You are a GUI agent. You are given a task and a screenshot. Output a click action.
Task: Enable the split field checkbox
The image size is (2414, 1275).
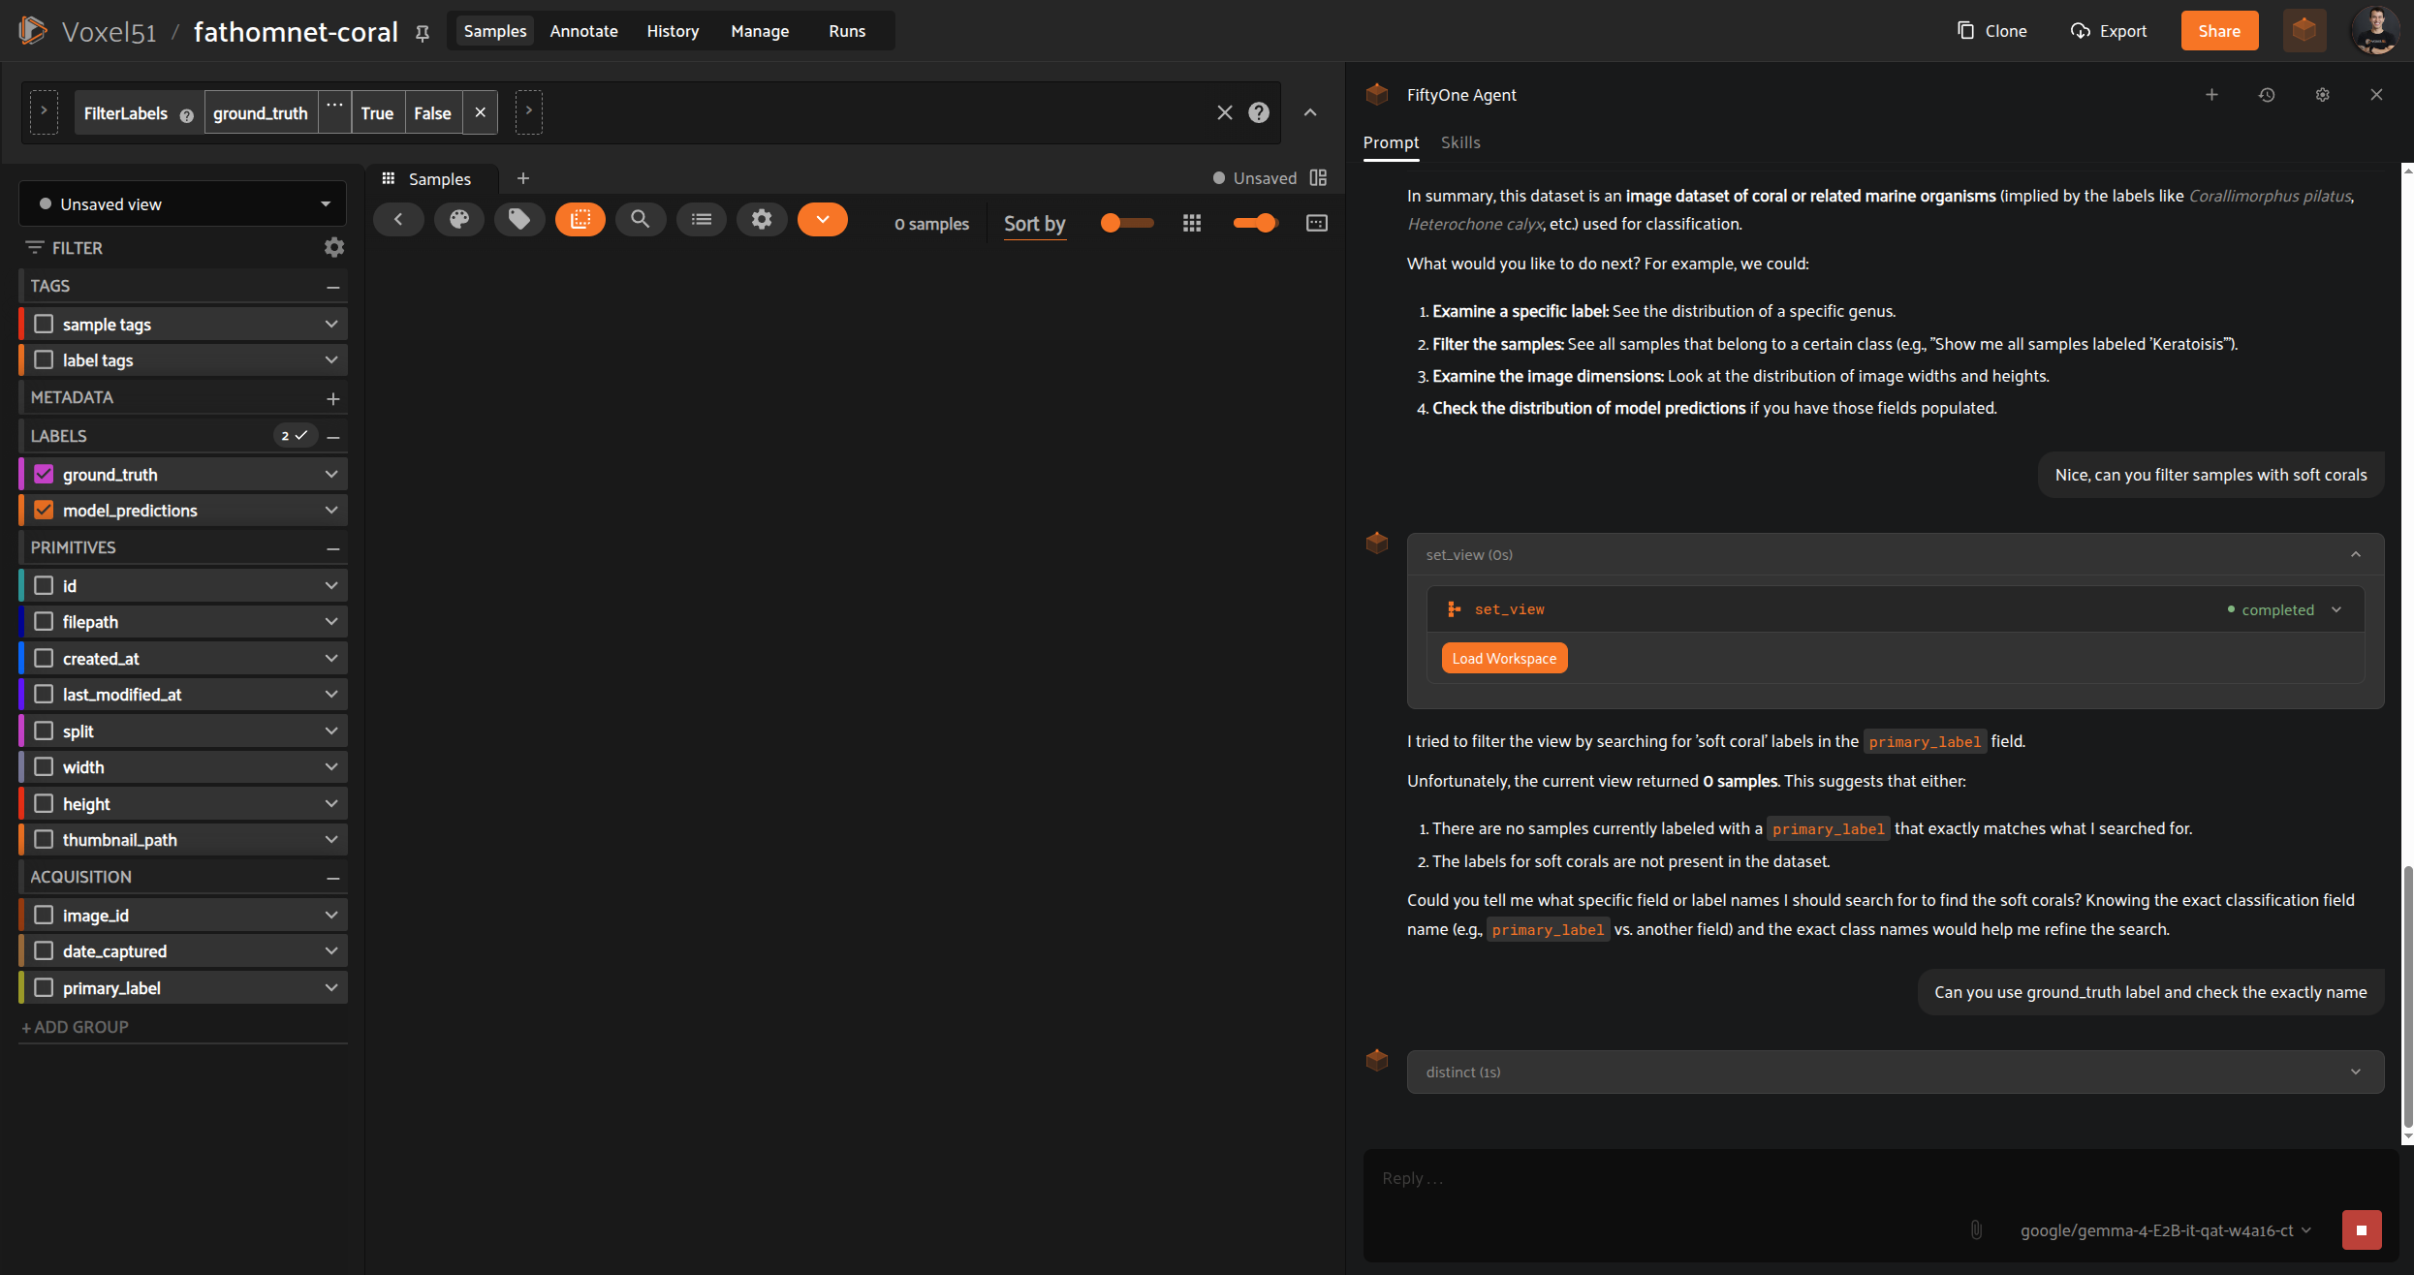(x=44, y=731)
